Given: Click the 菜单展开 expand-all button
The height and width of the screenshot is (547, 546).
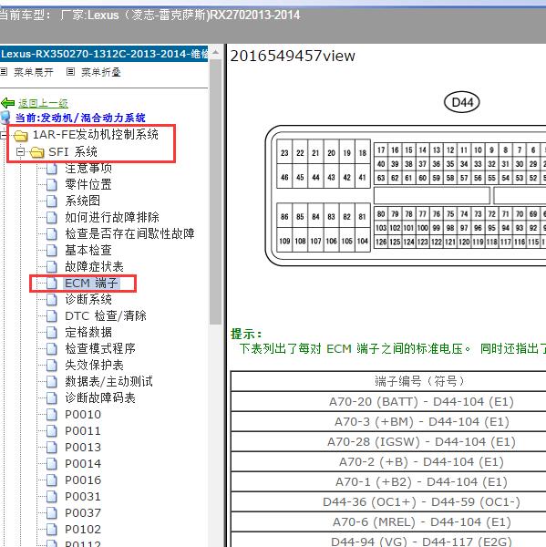Looking at the screenshot, I should click(x=34, y=72).
